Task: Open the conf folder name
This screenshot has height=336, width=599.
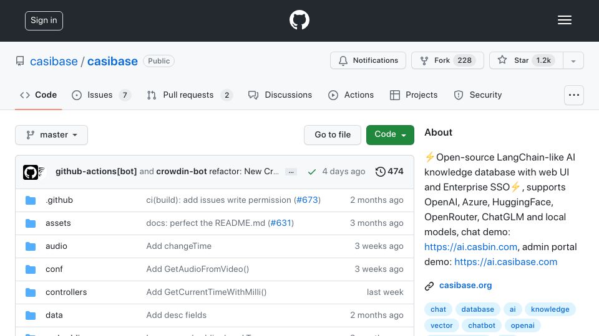Action: [54, 269]
